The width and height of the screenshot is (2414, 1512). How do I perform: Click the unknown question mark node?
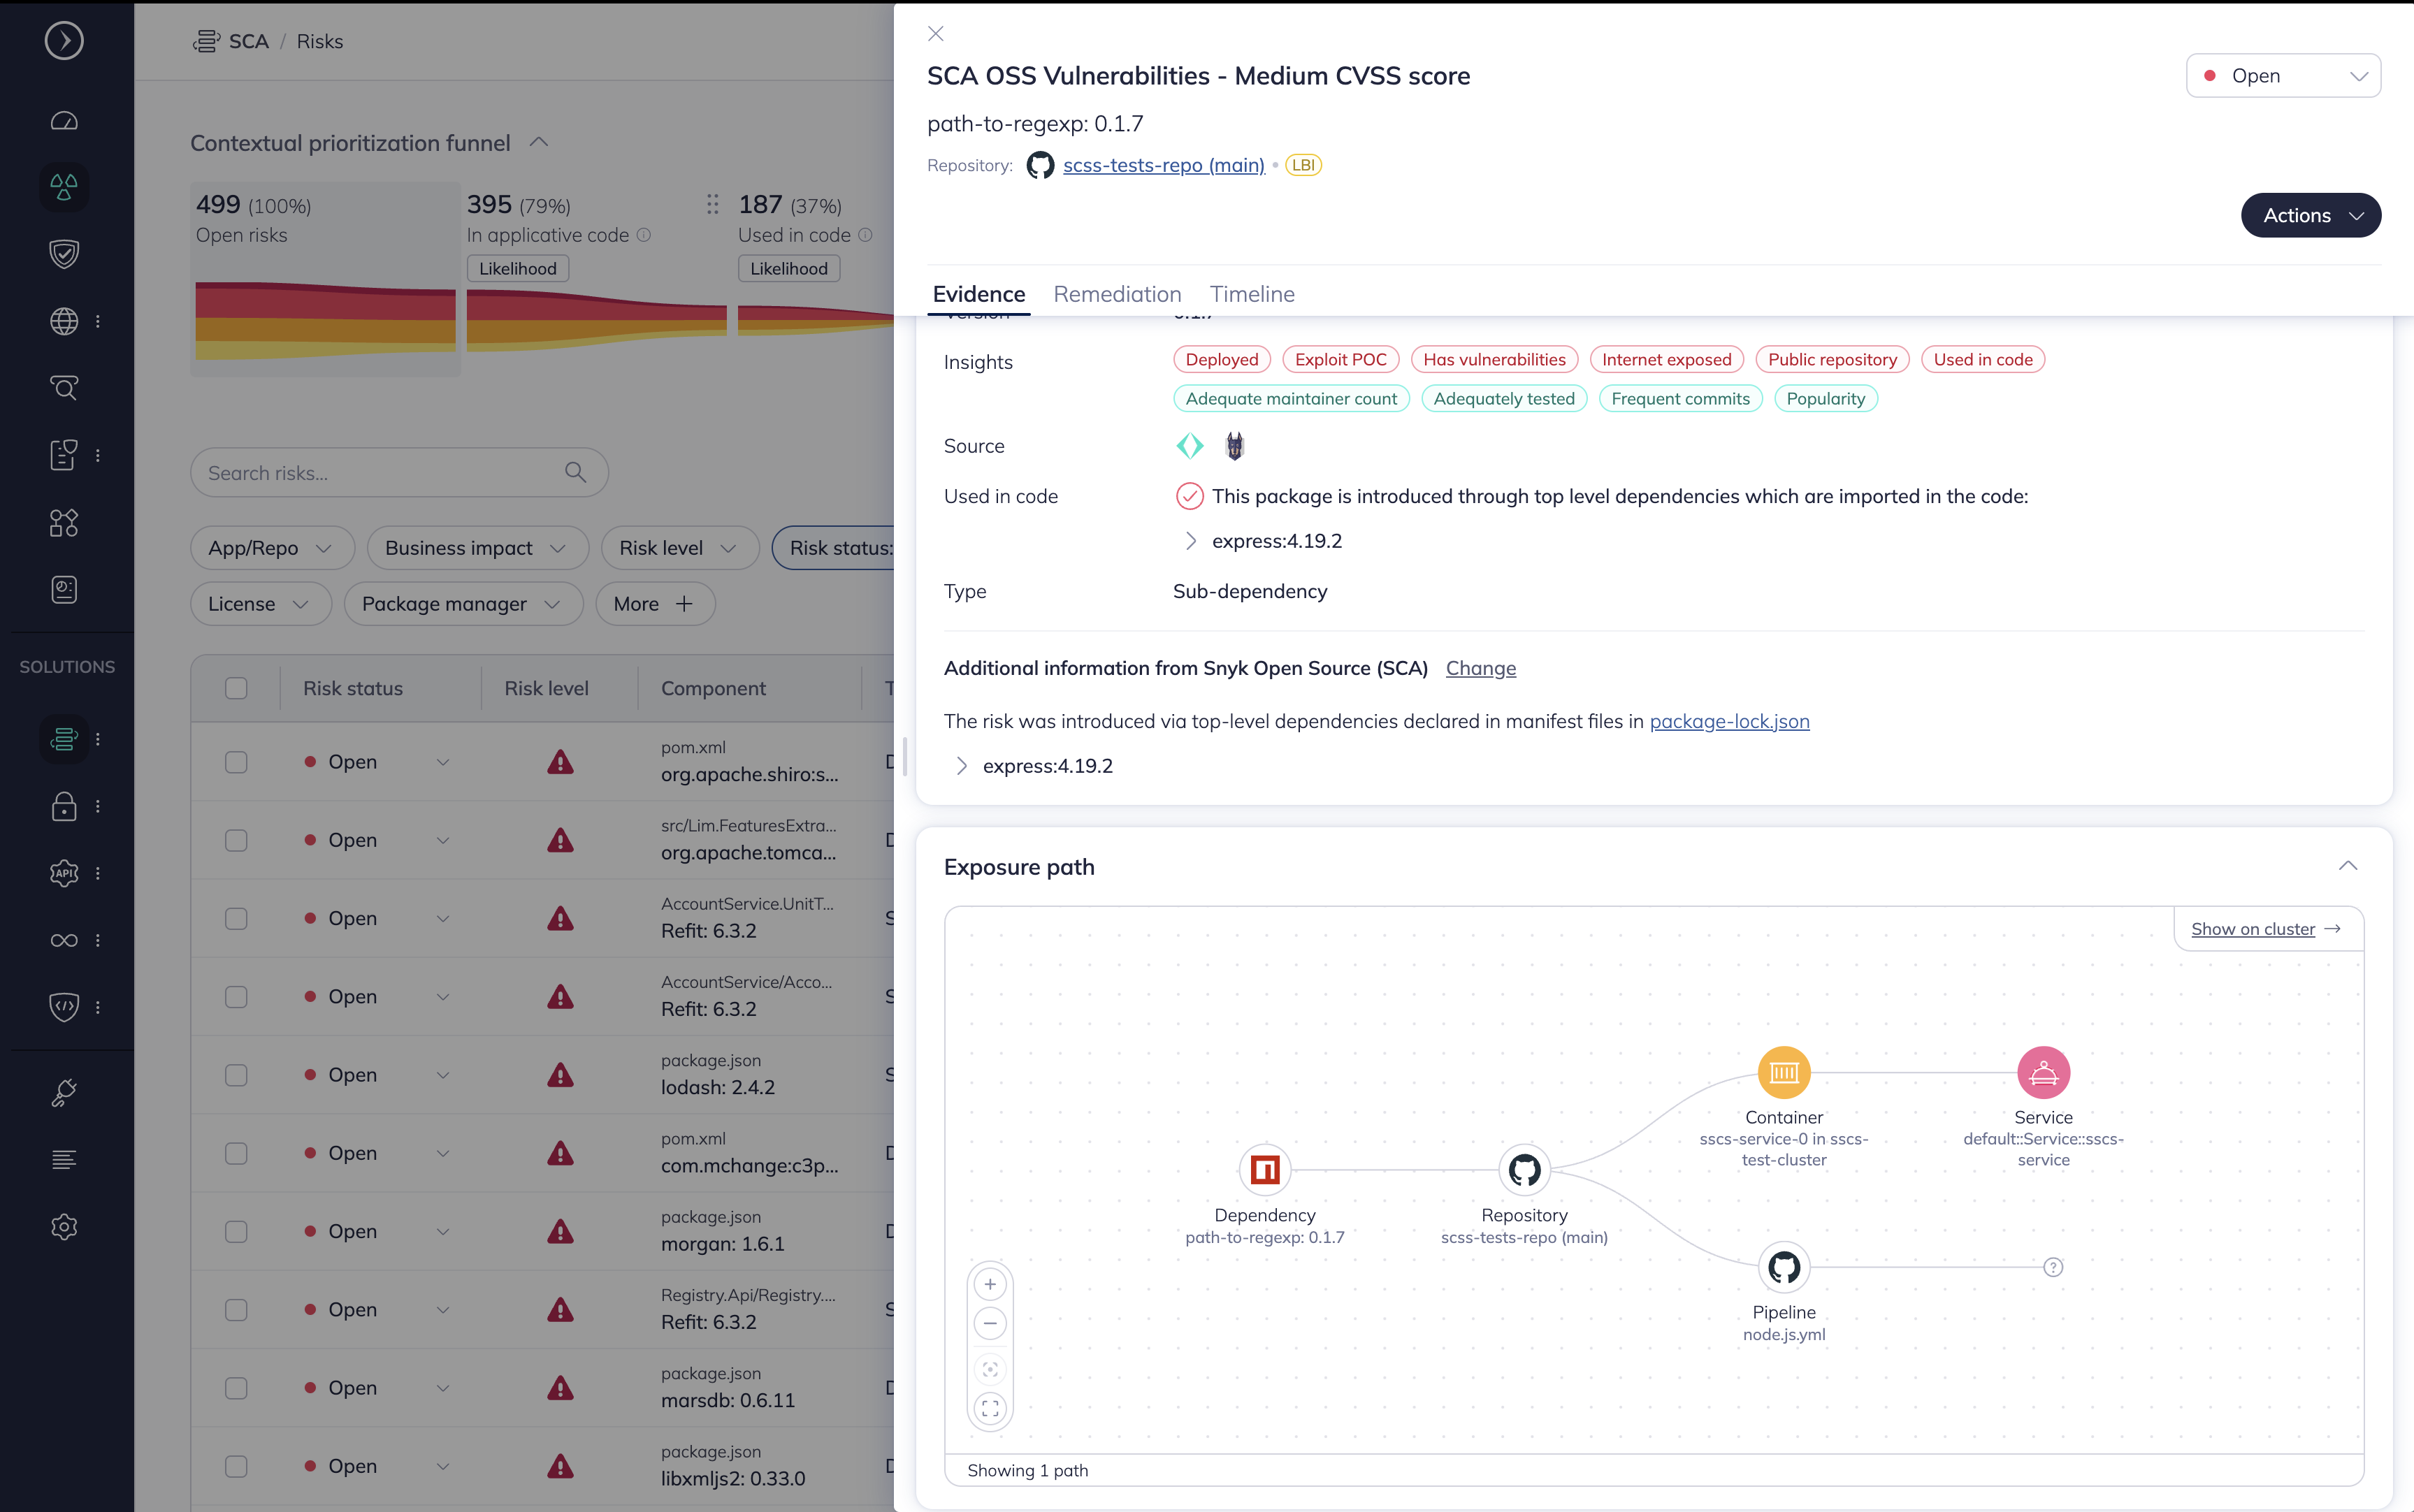click(x=2053, y=1268)
